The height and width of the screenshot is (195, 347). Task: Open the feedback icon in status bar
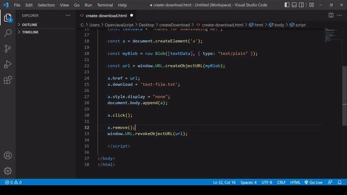(x=330, y=183)
